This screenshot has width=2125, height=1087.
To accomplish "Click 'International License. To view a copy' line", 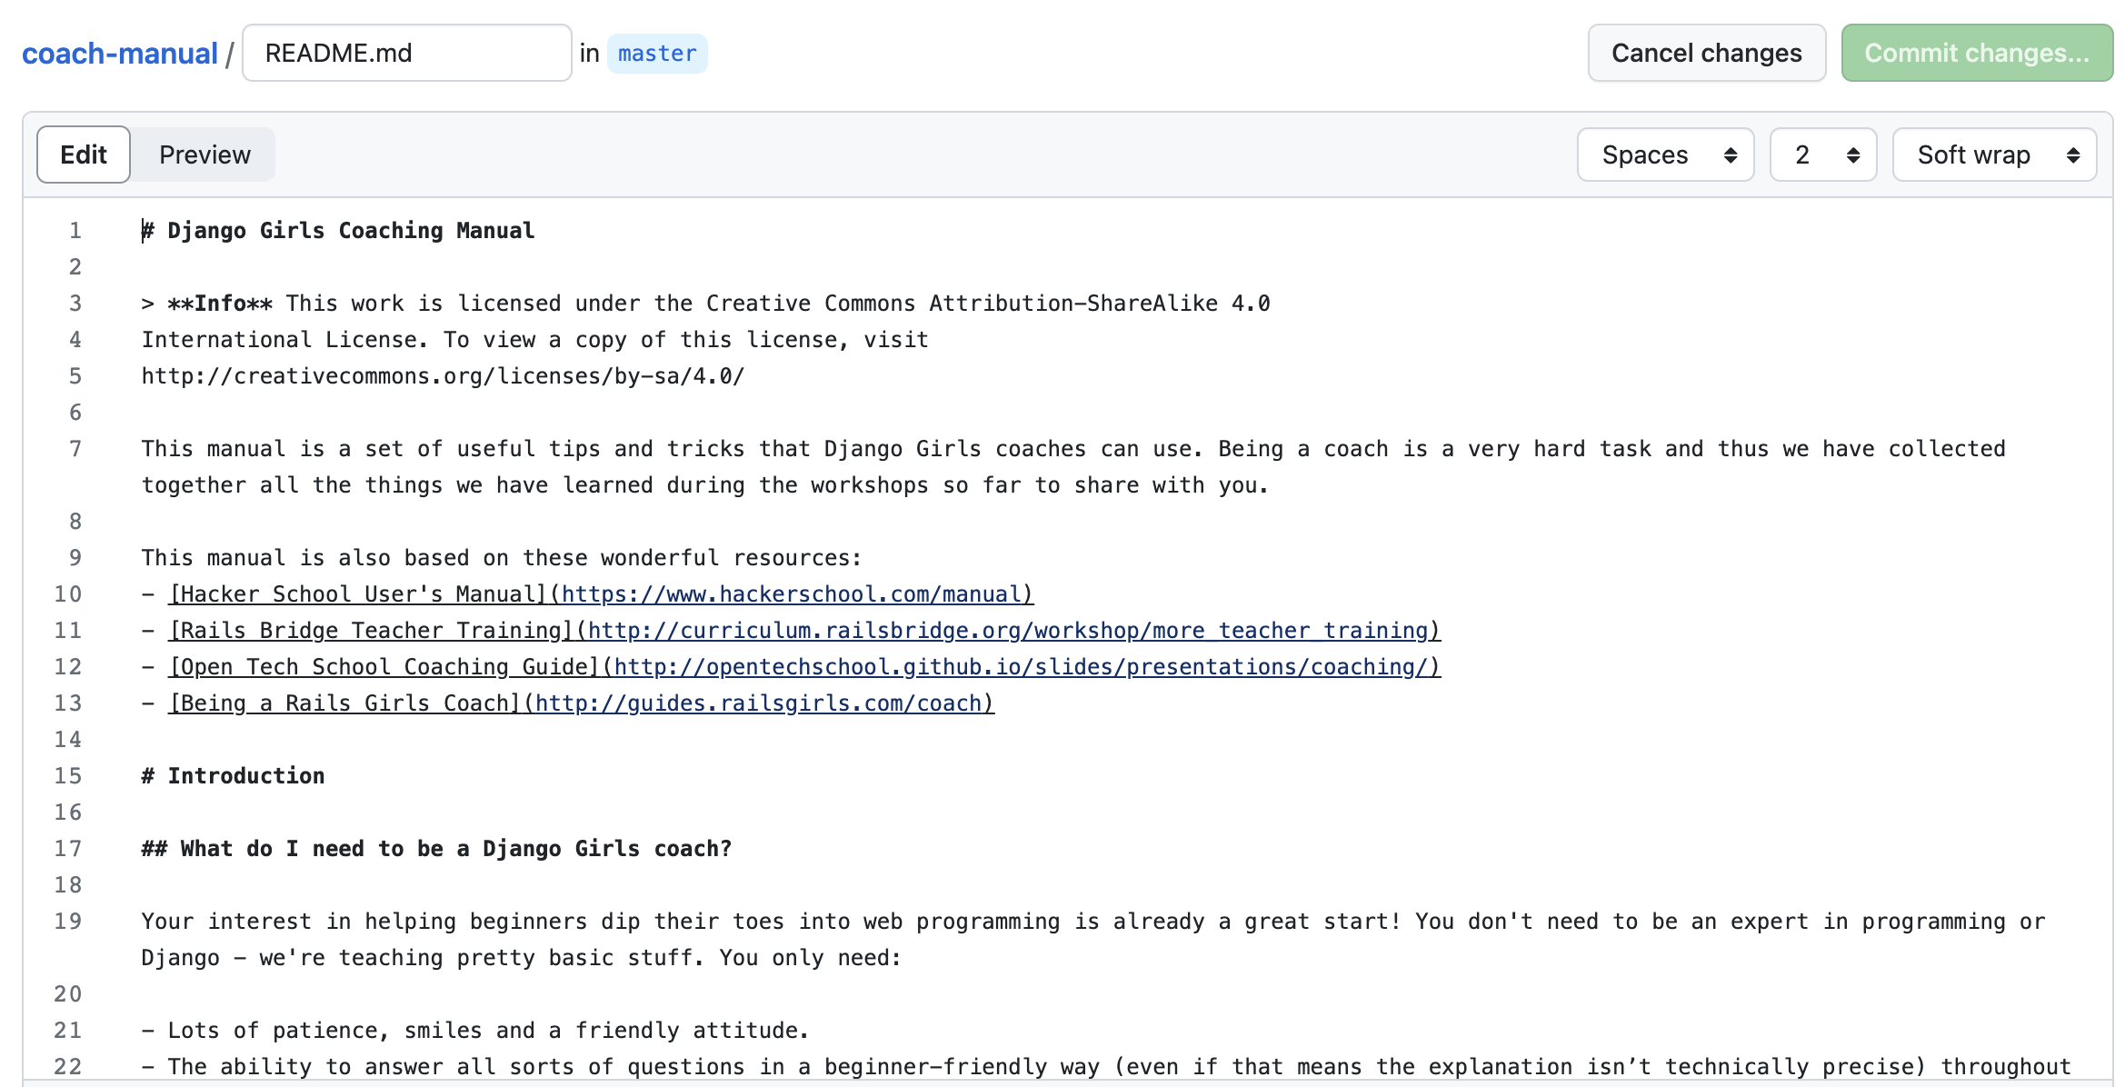I will pos(535,340).
